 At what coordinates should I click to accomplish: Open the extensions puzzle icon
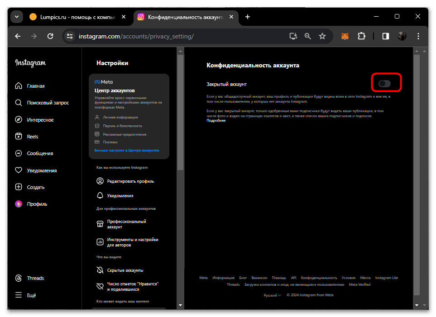tap(361, 36)
